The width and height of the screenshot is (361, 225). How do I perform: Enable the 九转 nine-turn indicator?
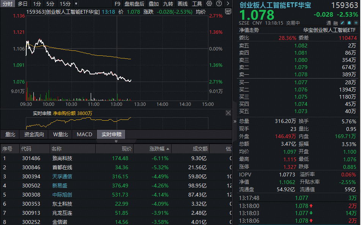[168, 3]
